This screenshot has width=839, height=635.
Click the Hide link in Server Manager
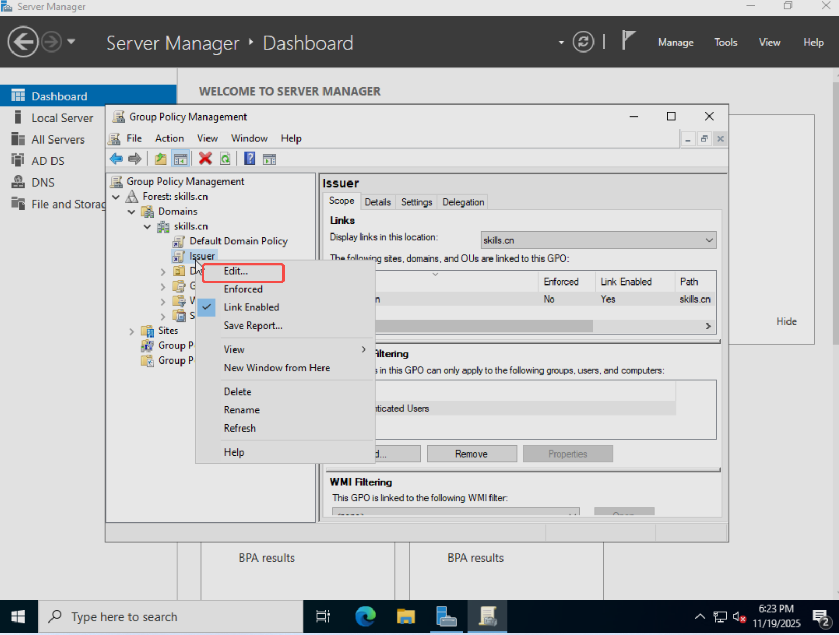tap(786, 321)
